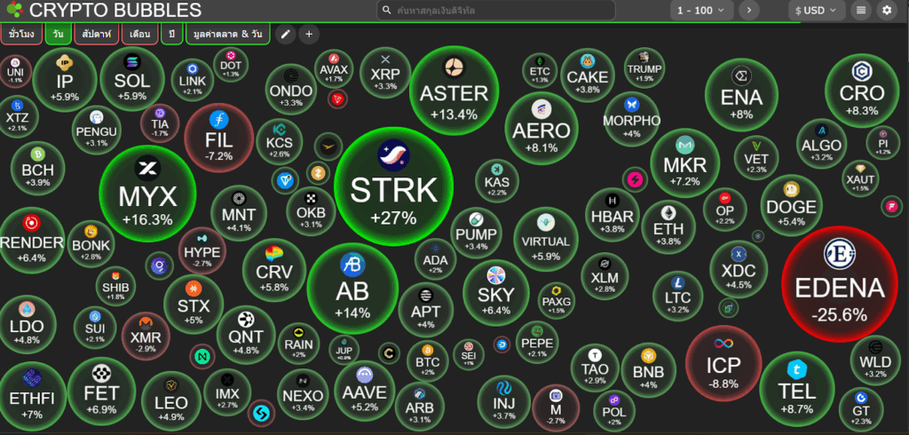This screenshot has height=435, width=909.
Task: Click the pencil edit chart icon
Action: tap(285, 34)
